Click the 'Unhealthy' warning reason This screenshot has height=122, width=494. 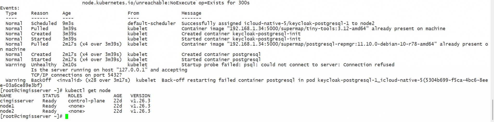pos(44,65)
